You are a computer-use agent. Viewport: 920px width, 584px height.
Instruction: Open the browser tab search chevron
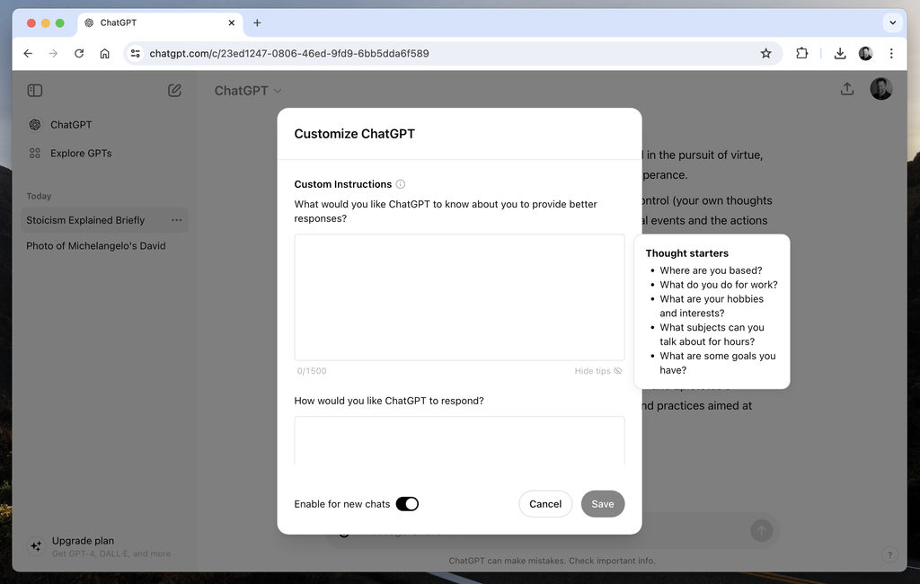click(x=893, y=22)
